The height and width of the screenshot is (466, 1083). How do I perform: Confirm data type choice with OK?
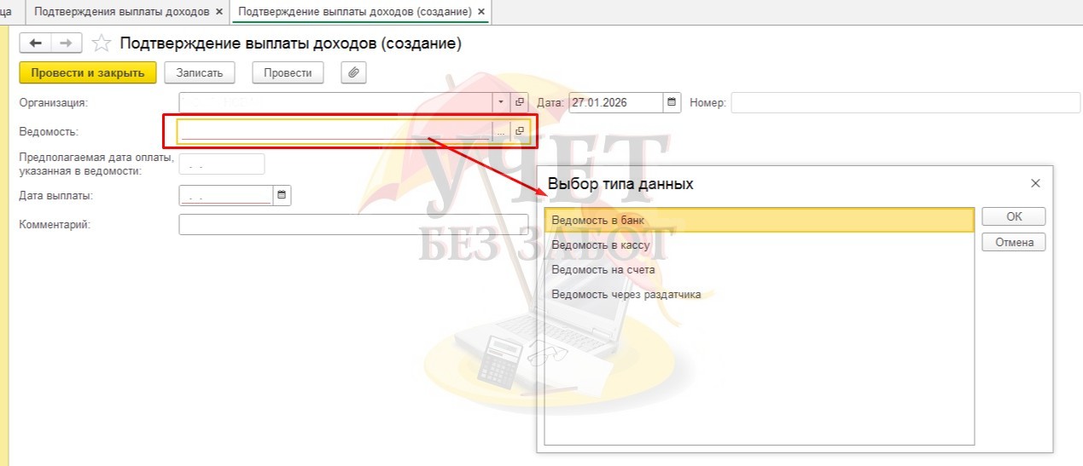1014,216
